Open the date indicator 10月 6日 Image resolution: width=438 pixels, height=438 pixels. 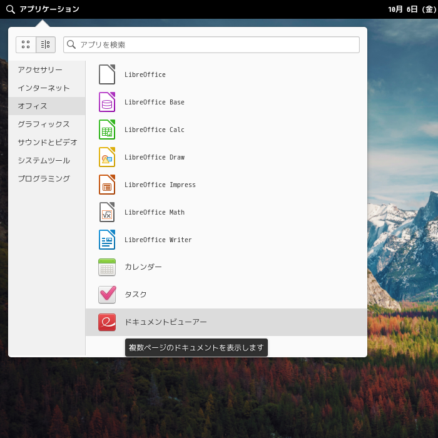pyautogui.click(x=412, y=9)
